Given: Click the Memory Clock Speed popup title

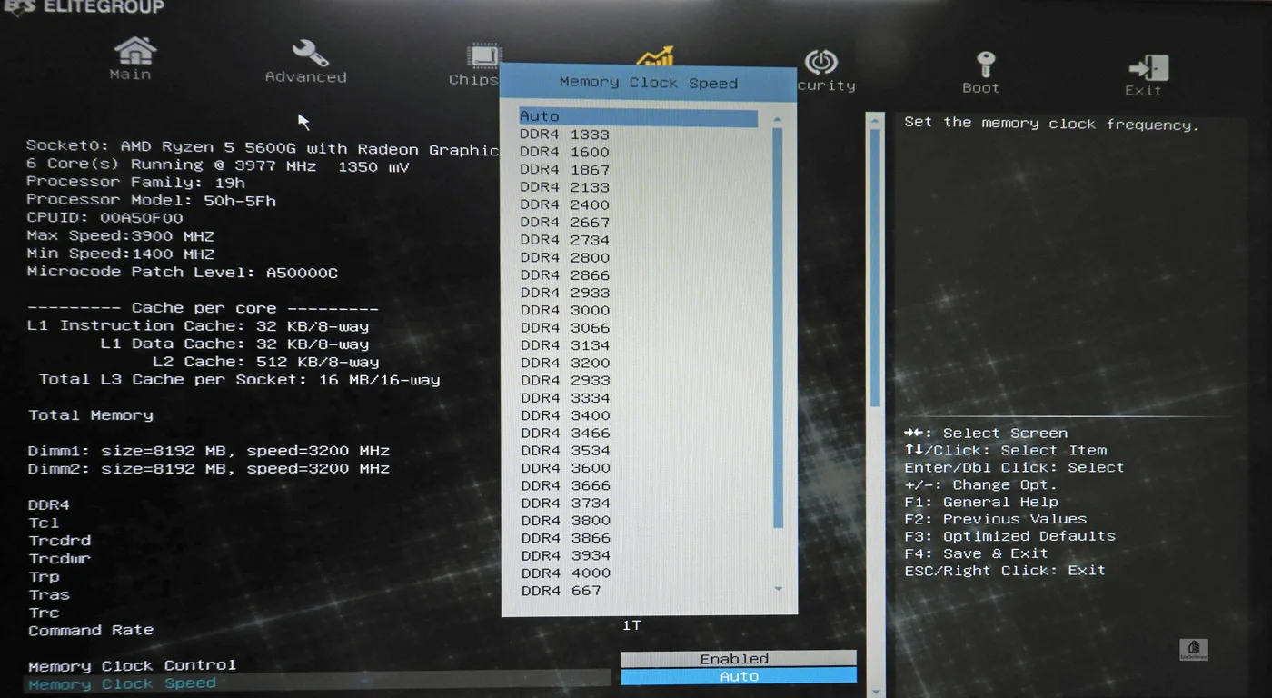Looking at the screenshot, I should [649, 83].
